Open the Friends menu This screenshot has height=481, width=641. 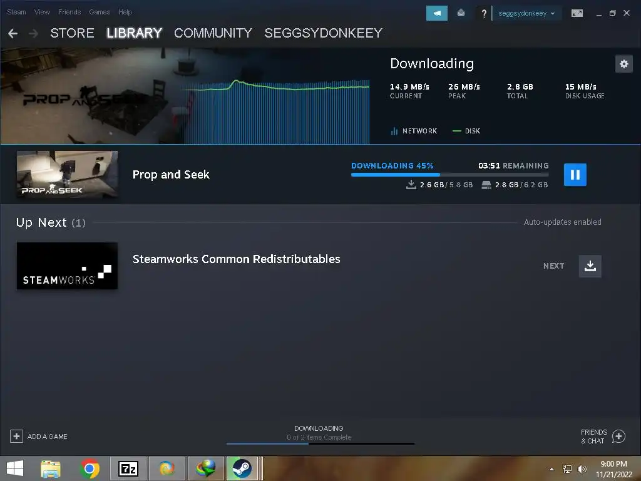coord(69,12)
